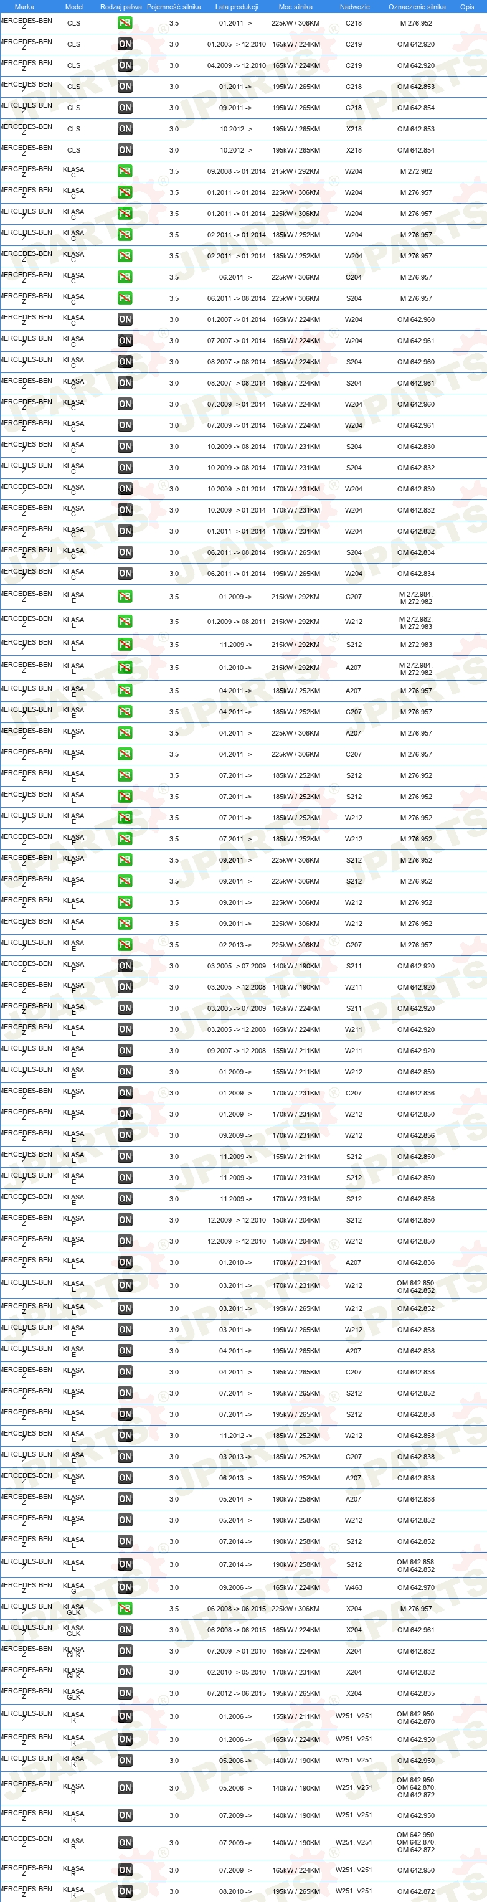The width and height of the screenshot is (487, 1902).
Task: Click the 02.2010 -> 05.2010 date cell
Action: click(236, 1672)
